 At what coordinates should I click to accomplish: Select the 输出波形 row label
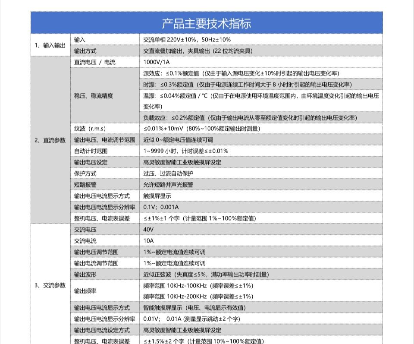105,274
